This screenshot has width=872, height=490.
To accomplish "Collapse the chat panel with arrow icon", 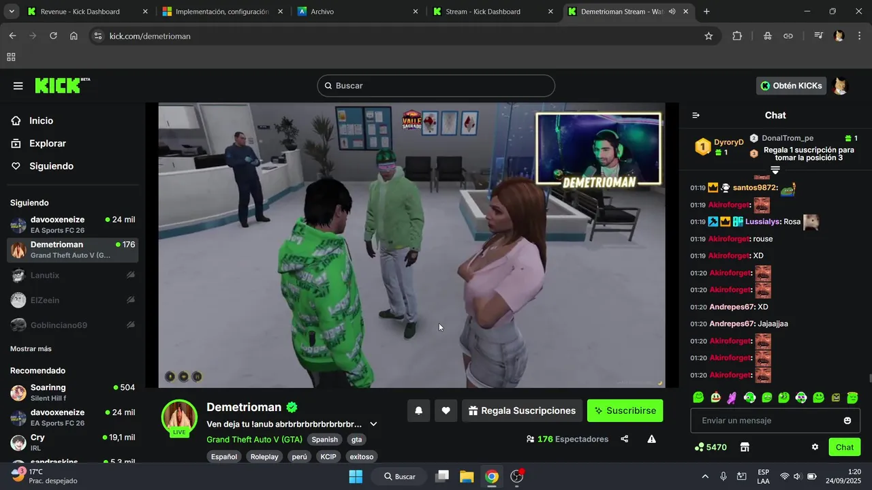I will click(x=696, y=115).
